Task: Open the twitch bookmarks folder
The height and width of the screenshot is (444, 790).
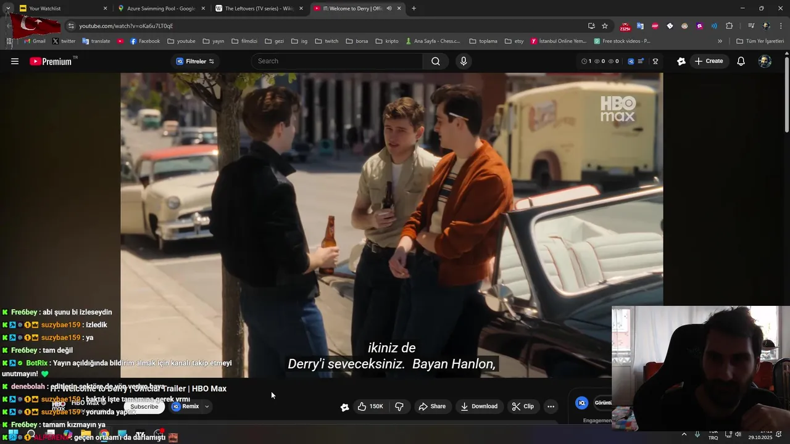Action: pyautogui.click(x=326, y=41)
